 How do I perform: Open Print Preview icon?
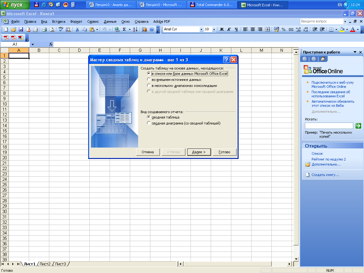[52, 29]
